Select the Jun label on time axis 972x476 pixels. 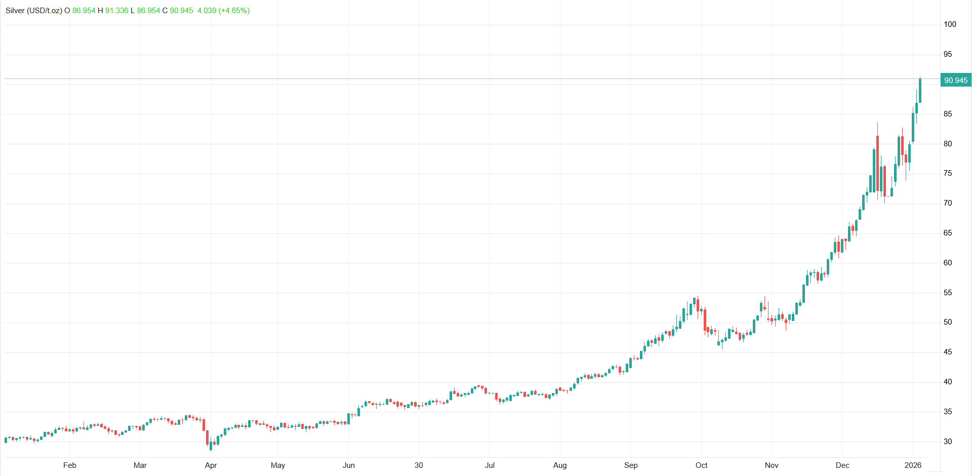coord(349,465)
